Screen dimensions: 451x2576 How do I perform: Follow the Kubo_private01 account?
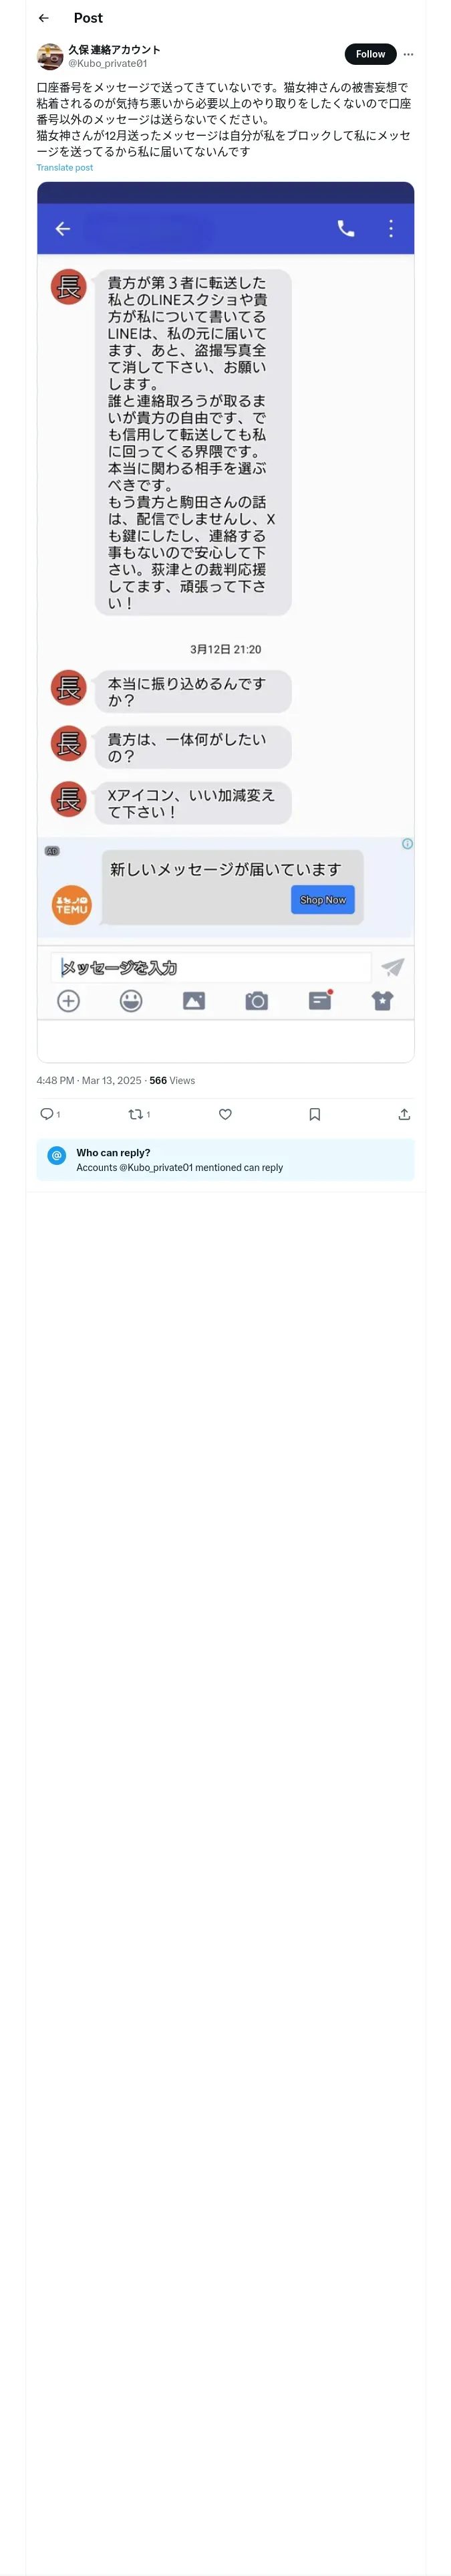370,54
